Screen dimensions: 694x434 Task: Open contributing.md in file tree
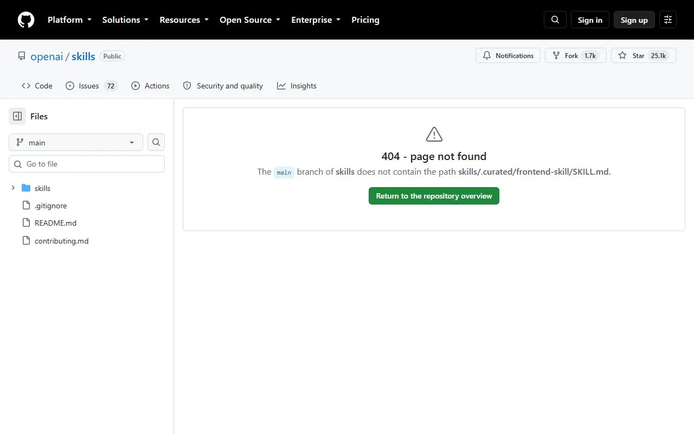(x=61, y=240)
